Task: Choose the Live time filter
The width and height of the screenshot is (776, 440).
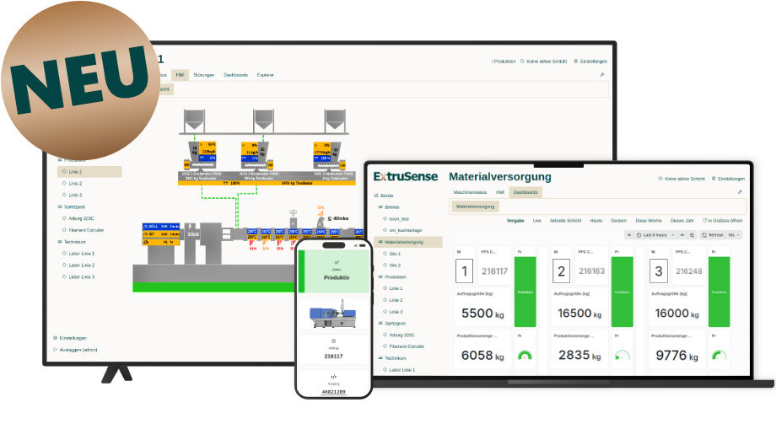Action: click(537, 221)
